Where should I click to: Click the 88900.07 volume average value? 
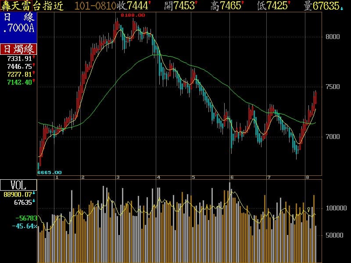point(18,194)
